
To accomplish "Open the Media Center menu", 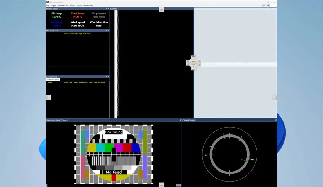I will [88, 5].
